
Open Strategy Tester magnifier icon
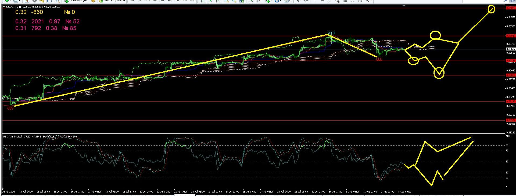tap(57, 1)
